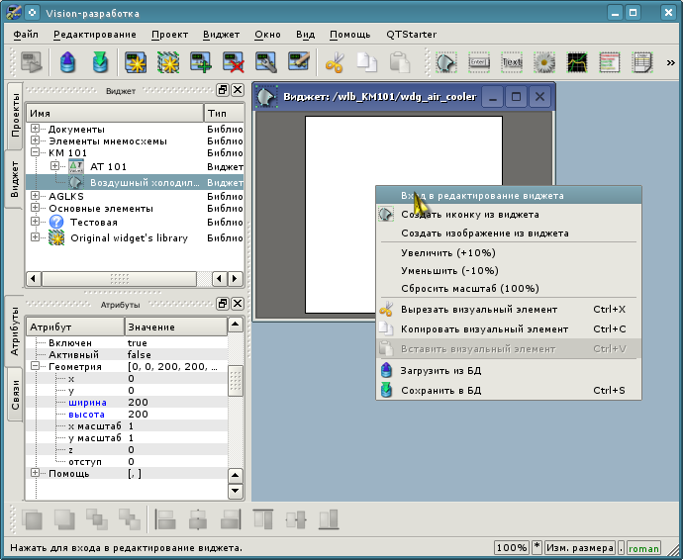Click the 'roman' user status bar button
This screenshot has height=560, width=683.
[643, 548]
